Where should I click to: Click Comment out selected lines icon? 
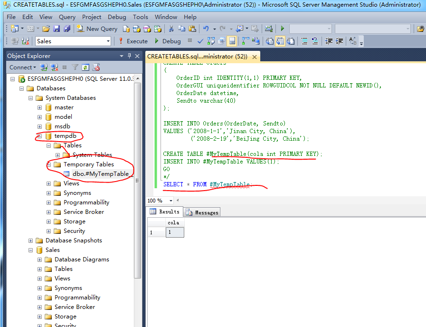(304, 41)
